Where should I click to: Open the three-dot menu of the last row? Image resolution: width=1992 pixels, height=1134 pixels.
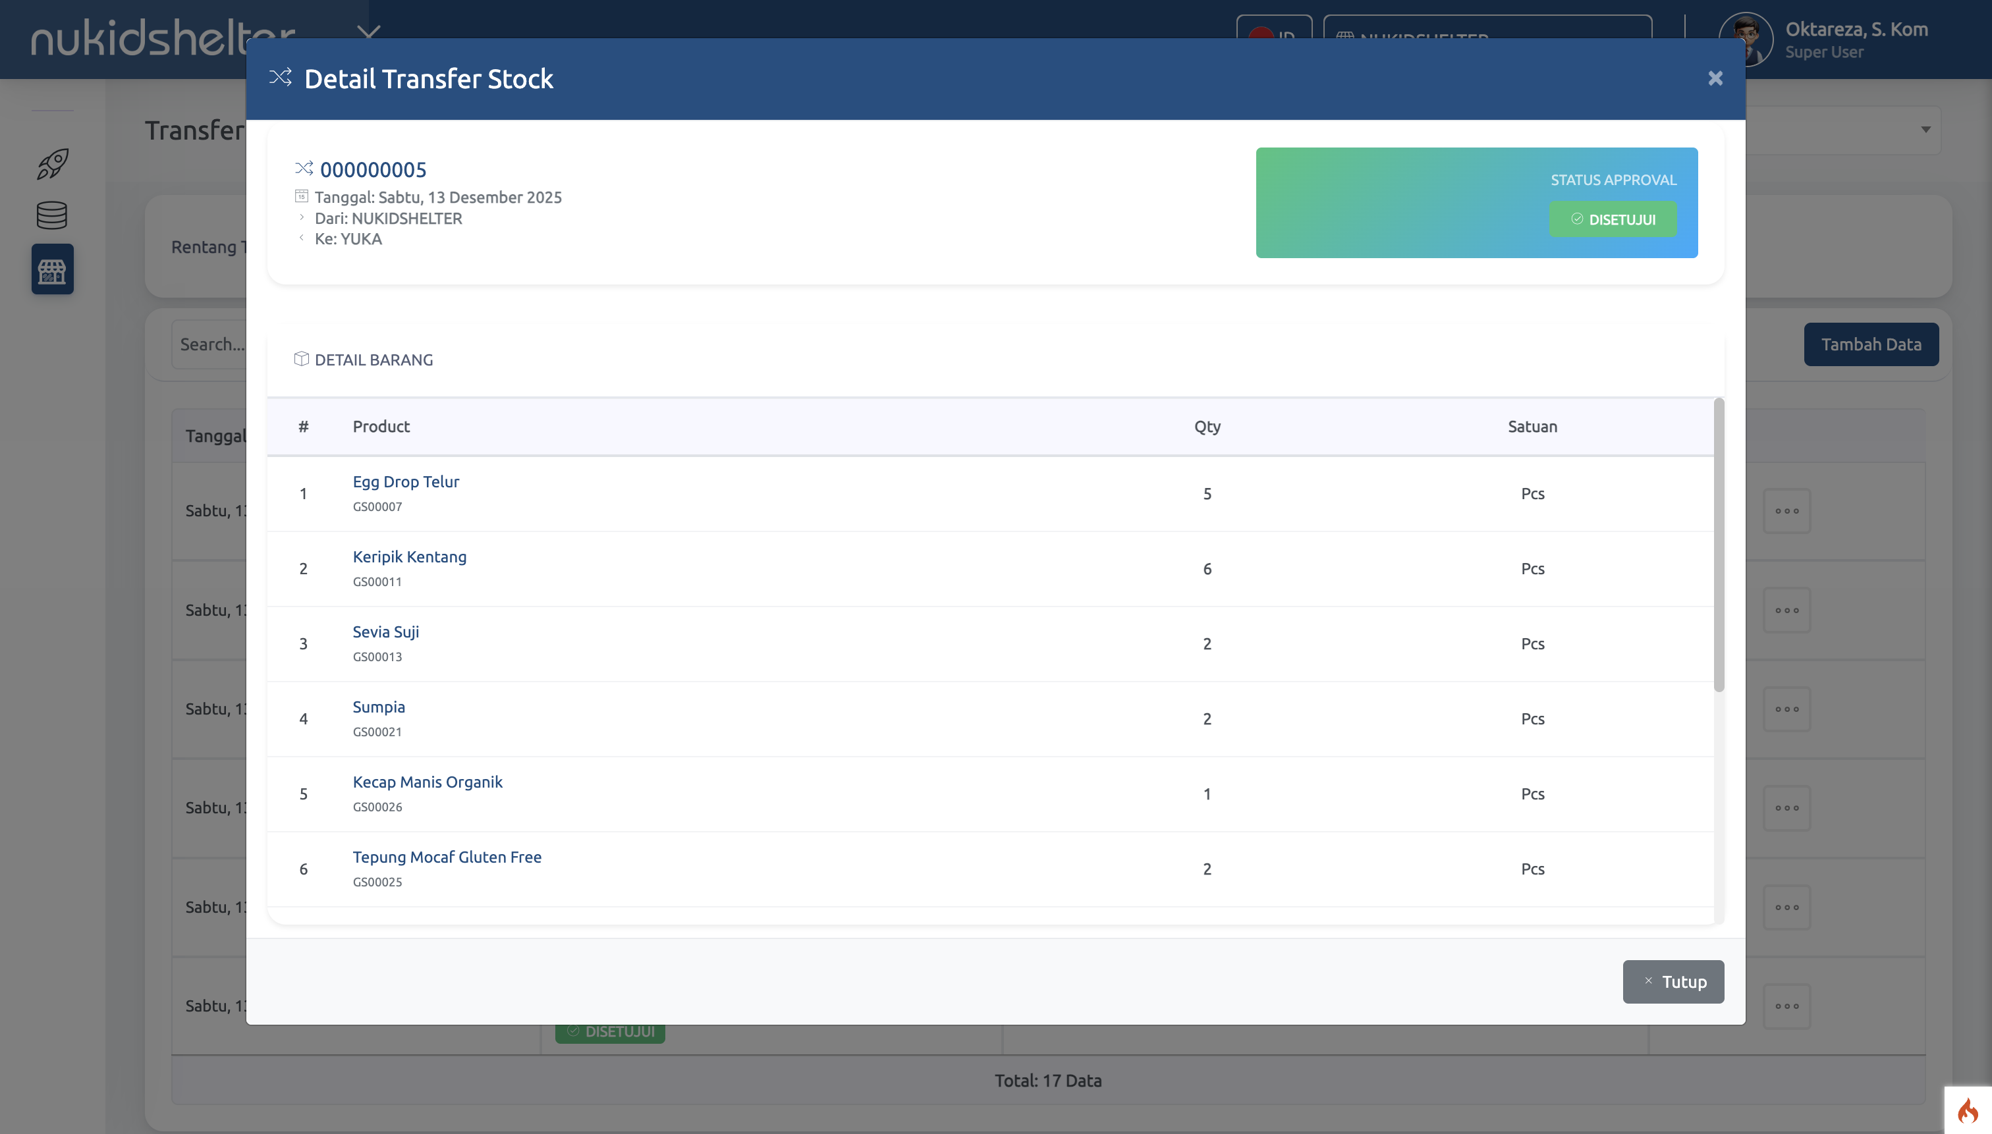(1786, 1006)
